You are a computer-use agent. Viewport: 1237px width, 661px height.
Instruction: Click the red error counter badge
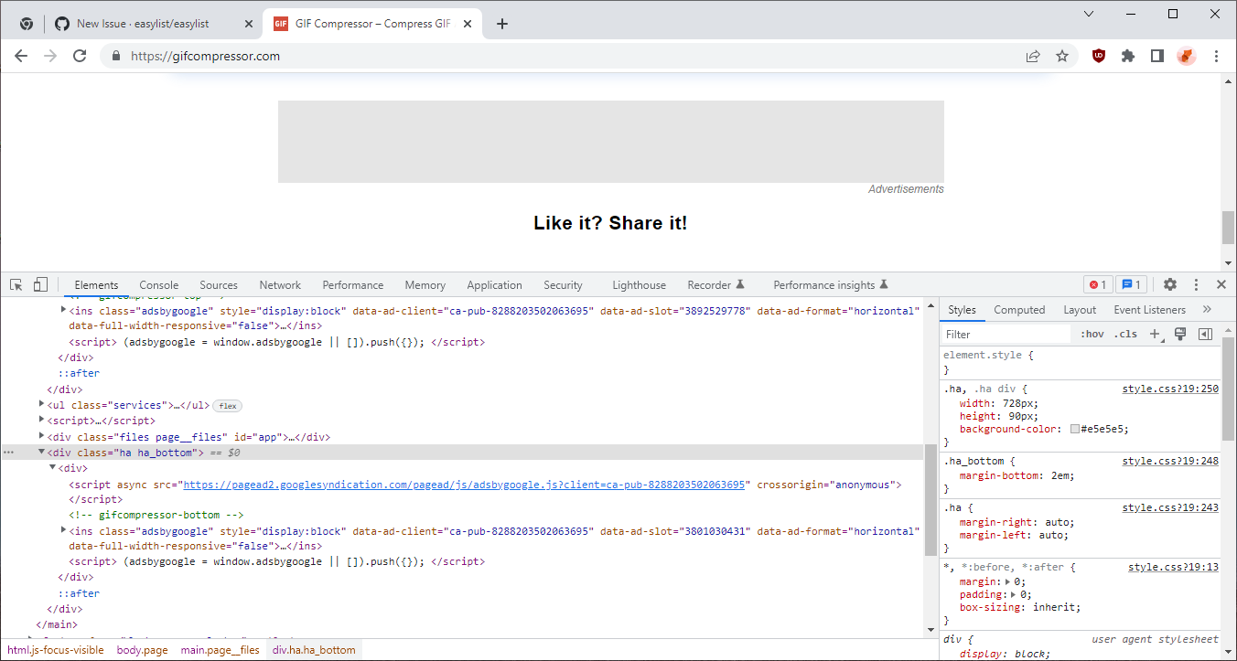(x=1098, y=284)
